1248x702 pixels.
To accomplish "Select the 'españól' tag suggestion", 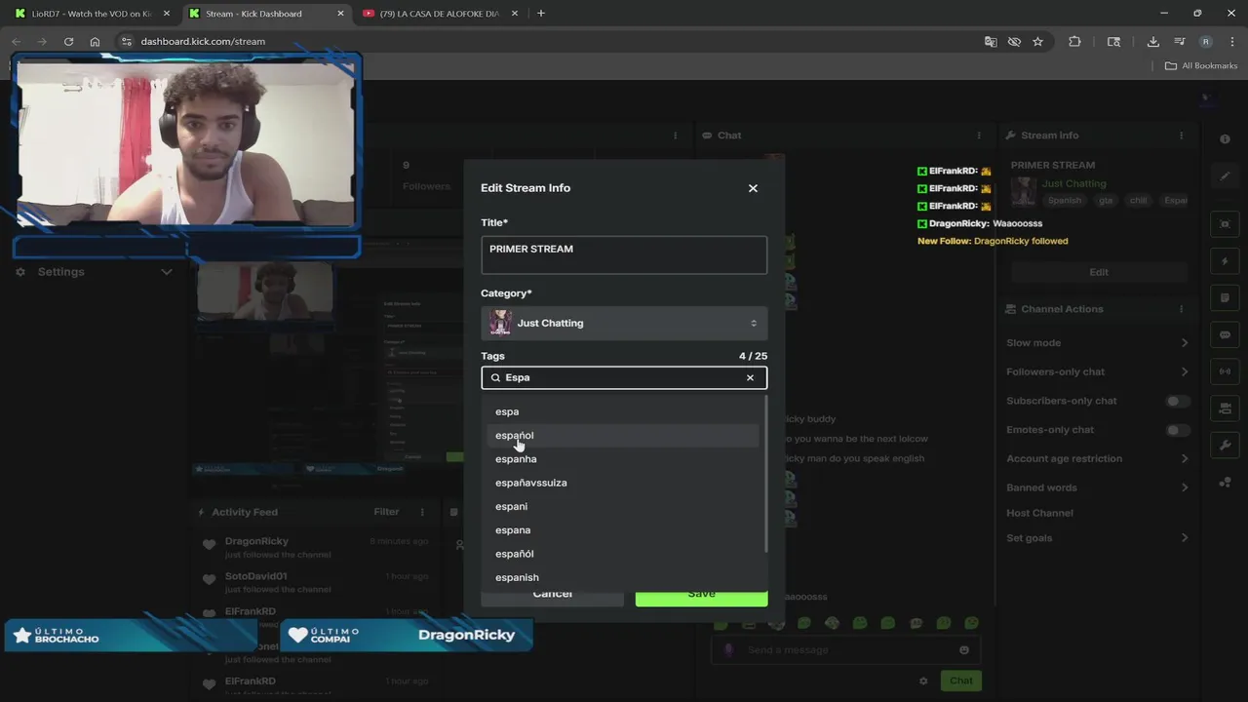I will pos(515,554).
